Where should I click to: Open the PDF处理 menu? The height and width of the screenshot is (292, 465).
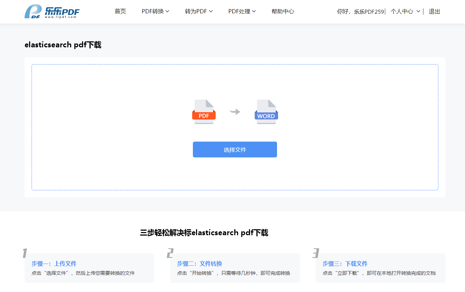[242, 12]
